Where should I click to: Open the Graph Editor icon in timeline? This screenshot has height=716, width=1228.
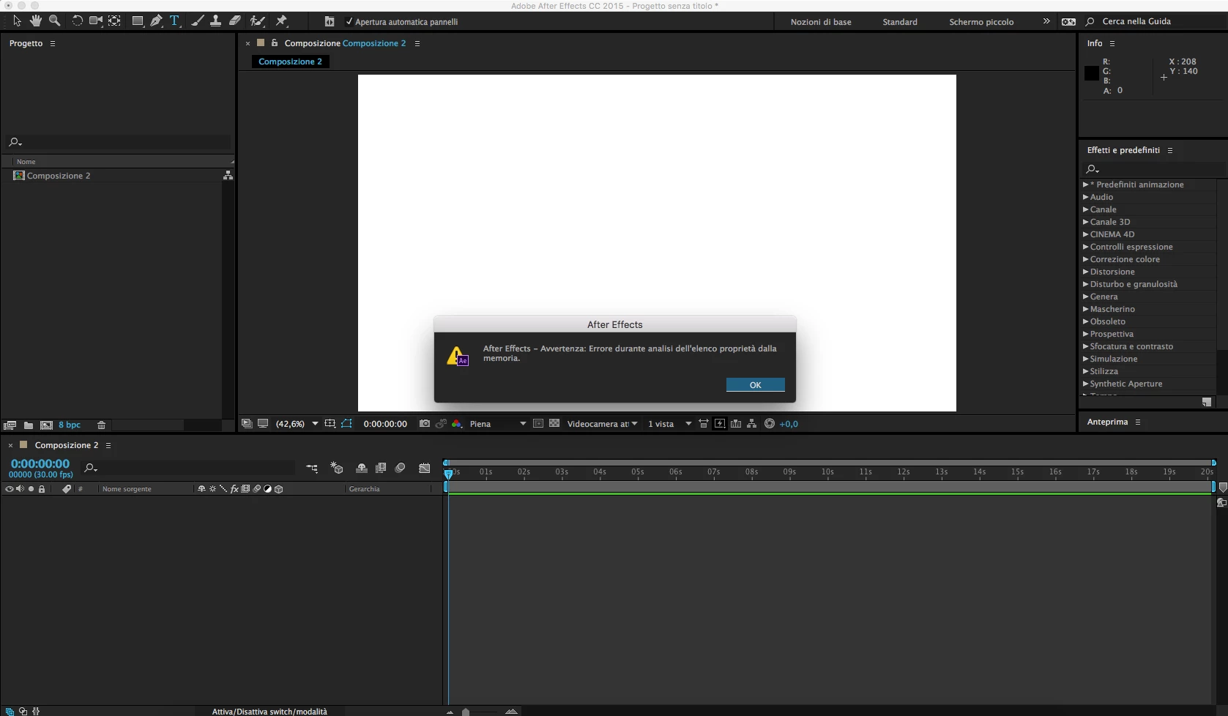pos(424,468)
